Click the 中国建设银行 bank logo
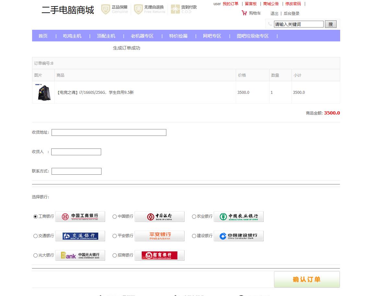370x296 pixels. click(239, 236)
